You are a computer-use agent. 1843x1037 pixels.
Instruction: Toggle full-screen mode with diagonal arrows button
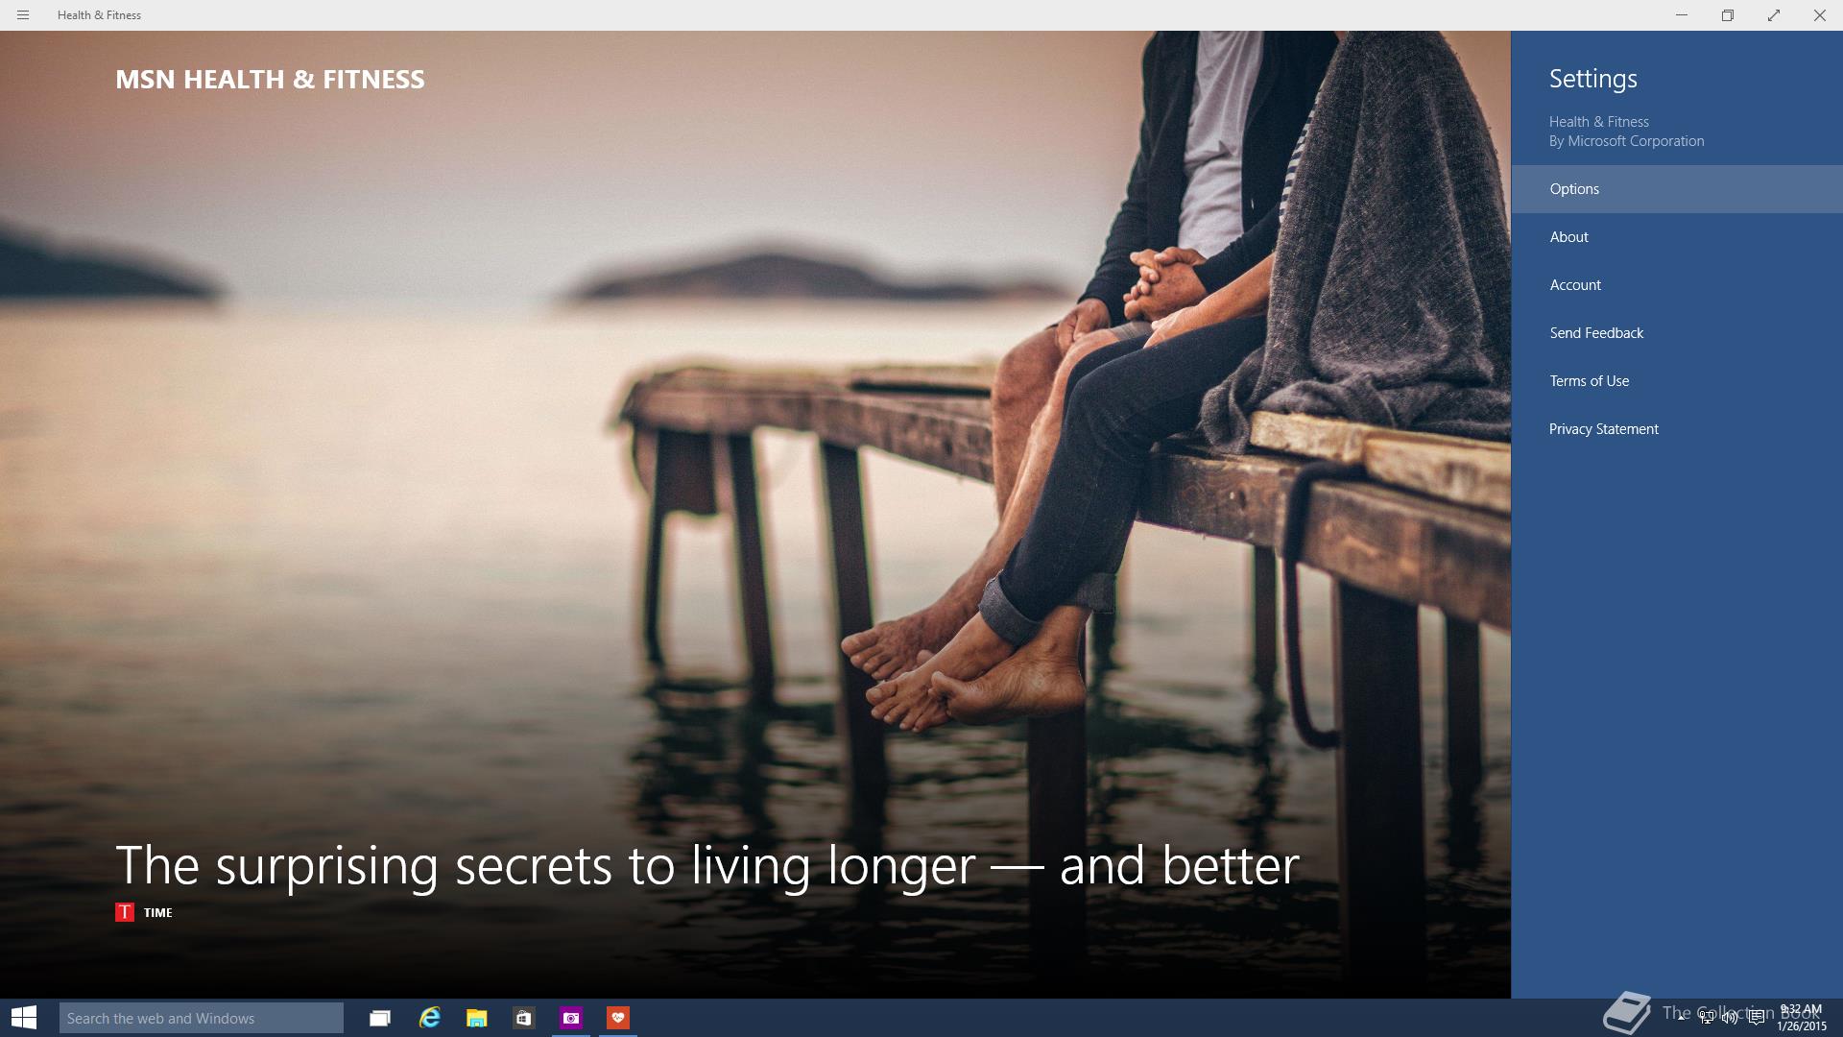click(x=1774, y=15)
